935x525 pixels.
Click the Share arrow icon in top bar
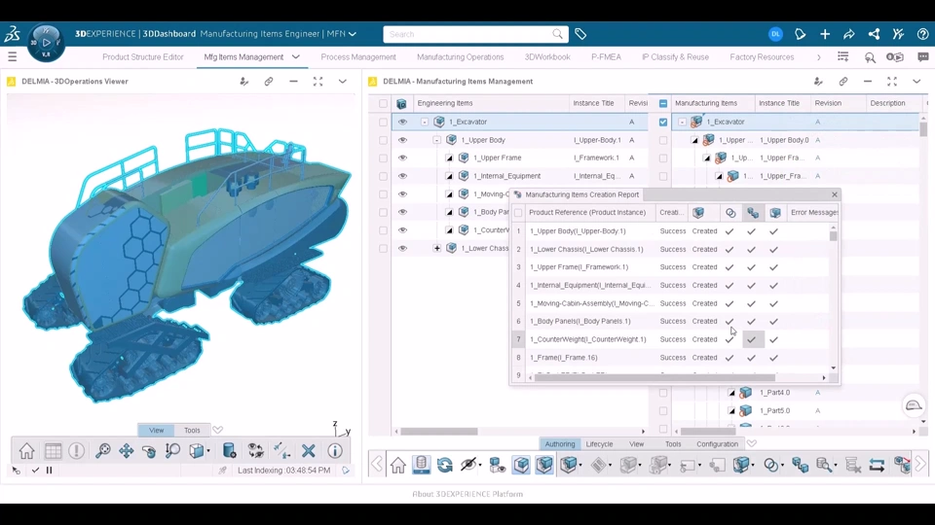click(849, 35)
